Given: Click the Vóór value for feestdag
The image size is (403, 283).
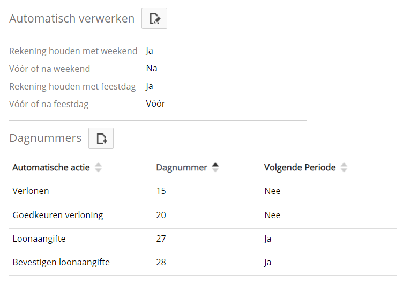Looking at the screenshot, I should coord(155,103).
